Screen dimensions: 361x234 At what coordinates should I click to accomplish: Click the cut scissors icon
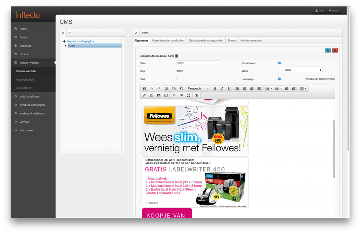coord(167,88)
